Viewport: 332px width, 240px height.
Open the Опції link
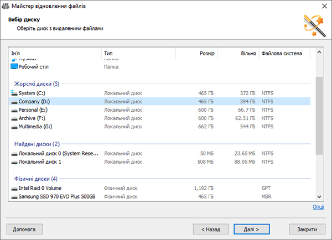point(318,207)
